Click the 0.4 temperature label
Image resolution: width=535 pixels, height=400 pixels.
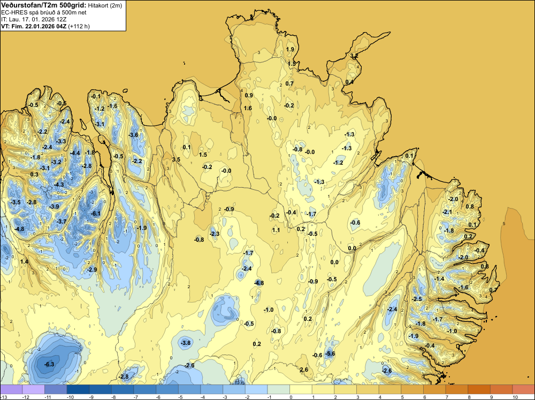[x=349, y=82]
